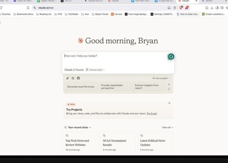
Task: Toggle the browser sidebar panel icon
Action: click(x=217, y=8)
